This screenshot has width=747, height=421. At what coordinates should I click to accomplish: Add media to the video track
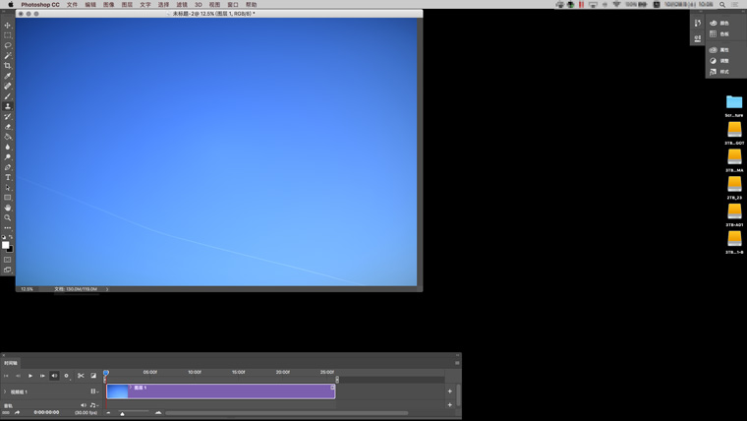tap(450, 391)
